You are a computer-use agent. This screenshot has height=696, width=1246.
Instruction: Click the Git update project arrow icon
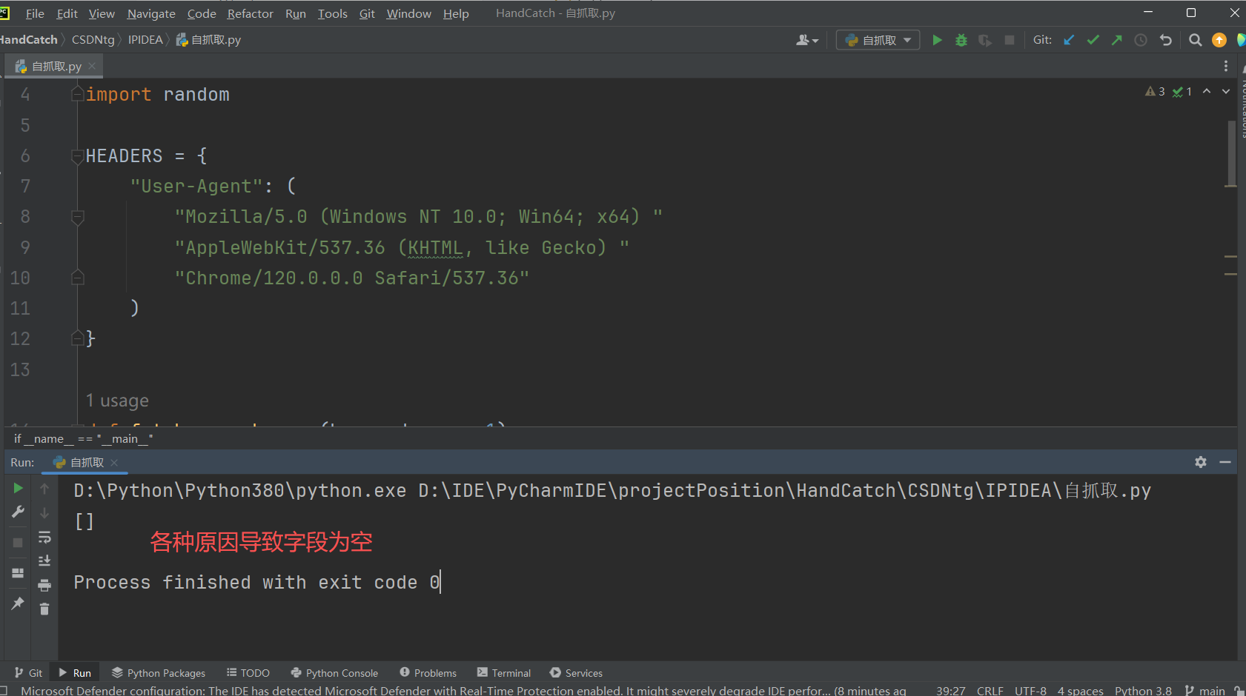point(1069,40)
